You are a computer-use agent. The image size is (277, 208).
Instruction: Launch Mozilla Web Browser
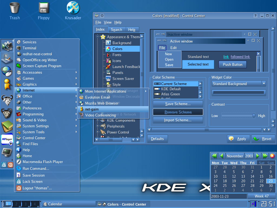[x=113, y=103]
